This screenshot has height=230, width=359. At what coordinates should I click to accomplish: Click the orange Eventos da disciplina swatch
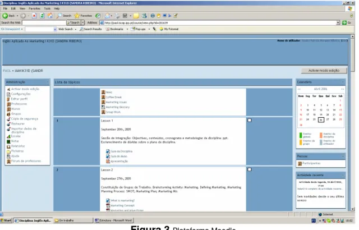click(321, 135)
